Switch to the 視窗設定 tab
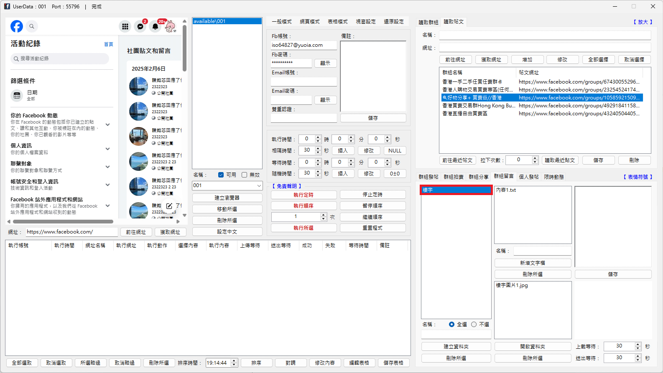 [366, 22]
